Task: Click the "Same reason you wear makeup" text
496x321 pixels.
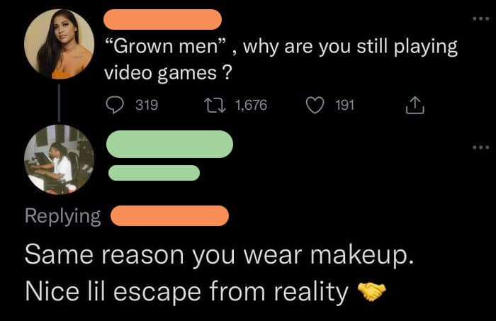Action: [x=219, y=255]
